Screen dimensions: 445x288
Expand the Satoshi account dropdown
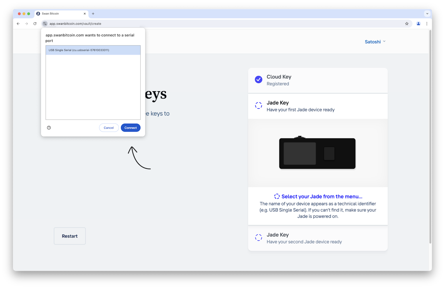tap(375, 42)
